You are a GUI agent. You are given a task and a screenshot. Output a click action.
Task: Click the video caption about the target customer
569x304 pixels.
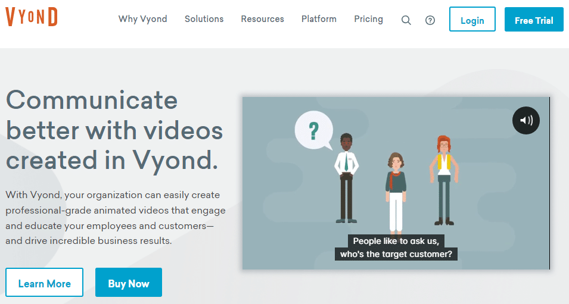pyautogui.click(x=396, y=247)
